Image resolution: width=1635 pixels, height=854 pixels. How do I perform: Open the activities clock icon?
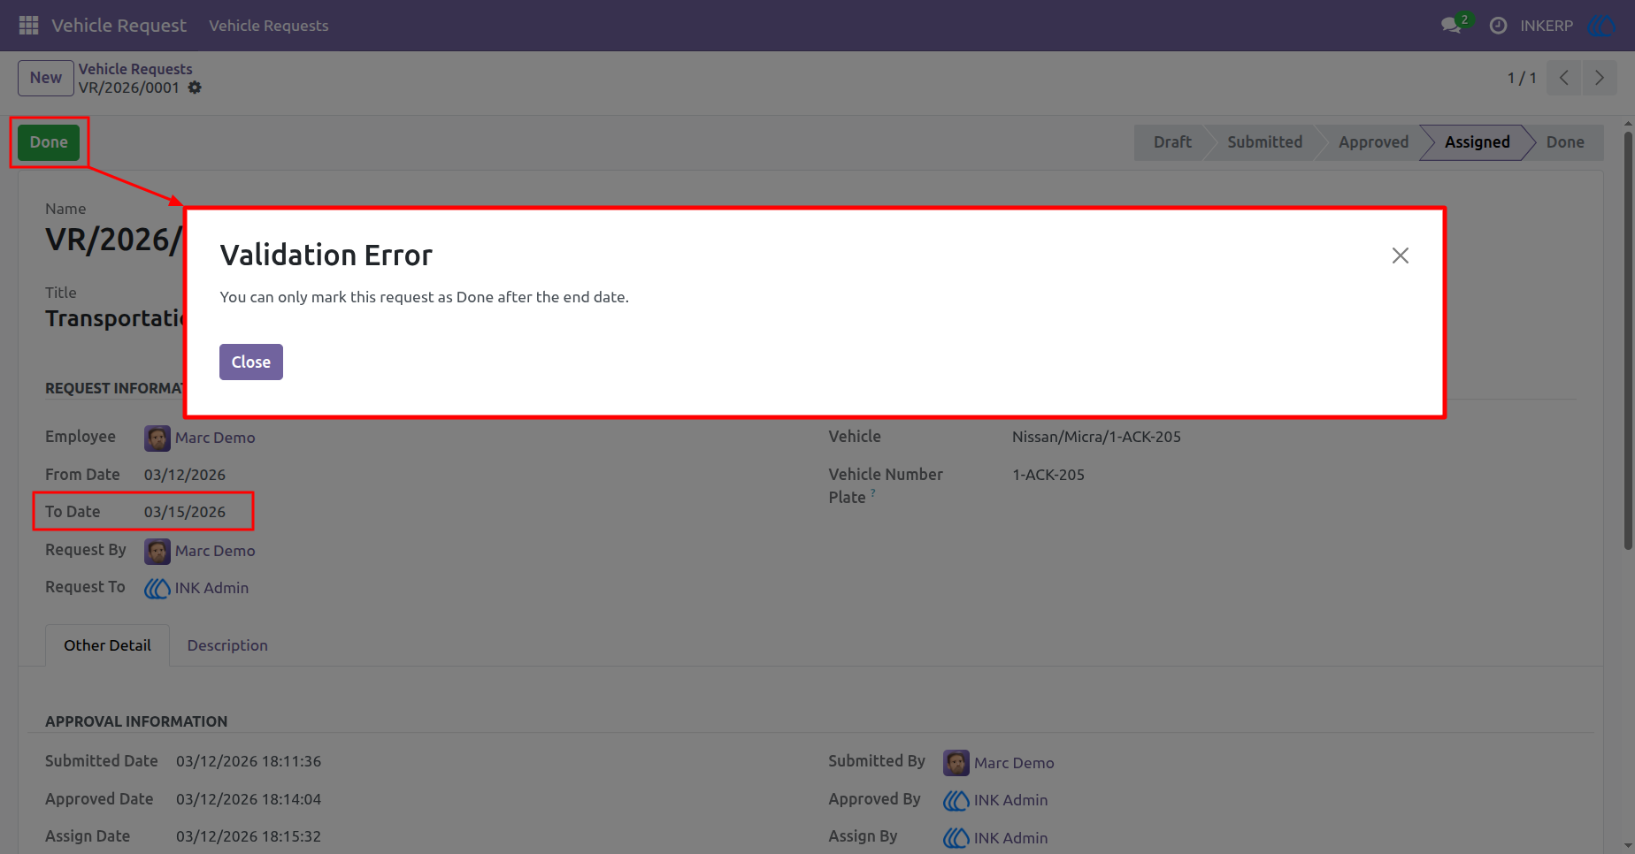click(1498, 26)
